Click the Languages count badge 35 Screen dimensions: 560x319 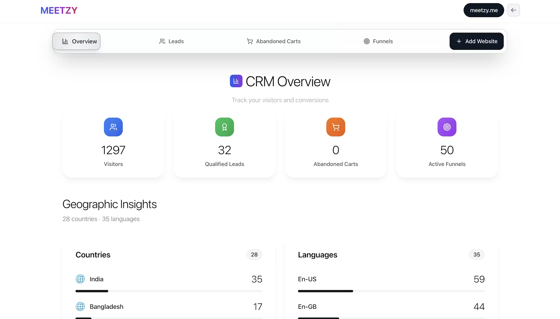[476, 255]
